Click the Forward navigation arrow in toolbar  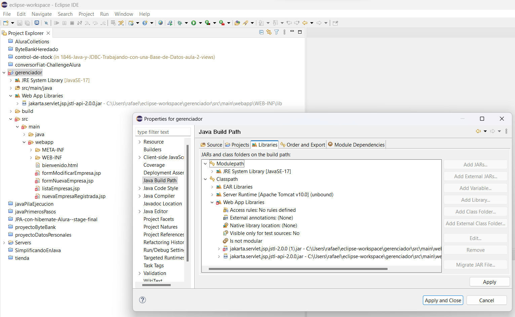(x=319, y=23)
